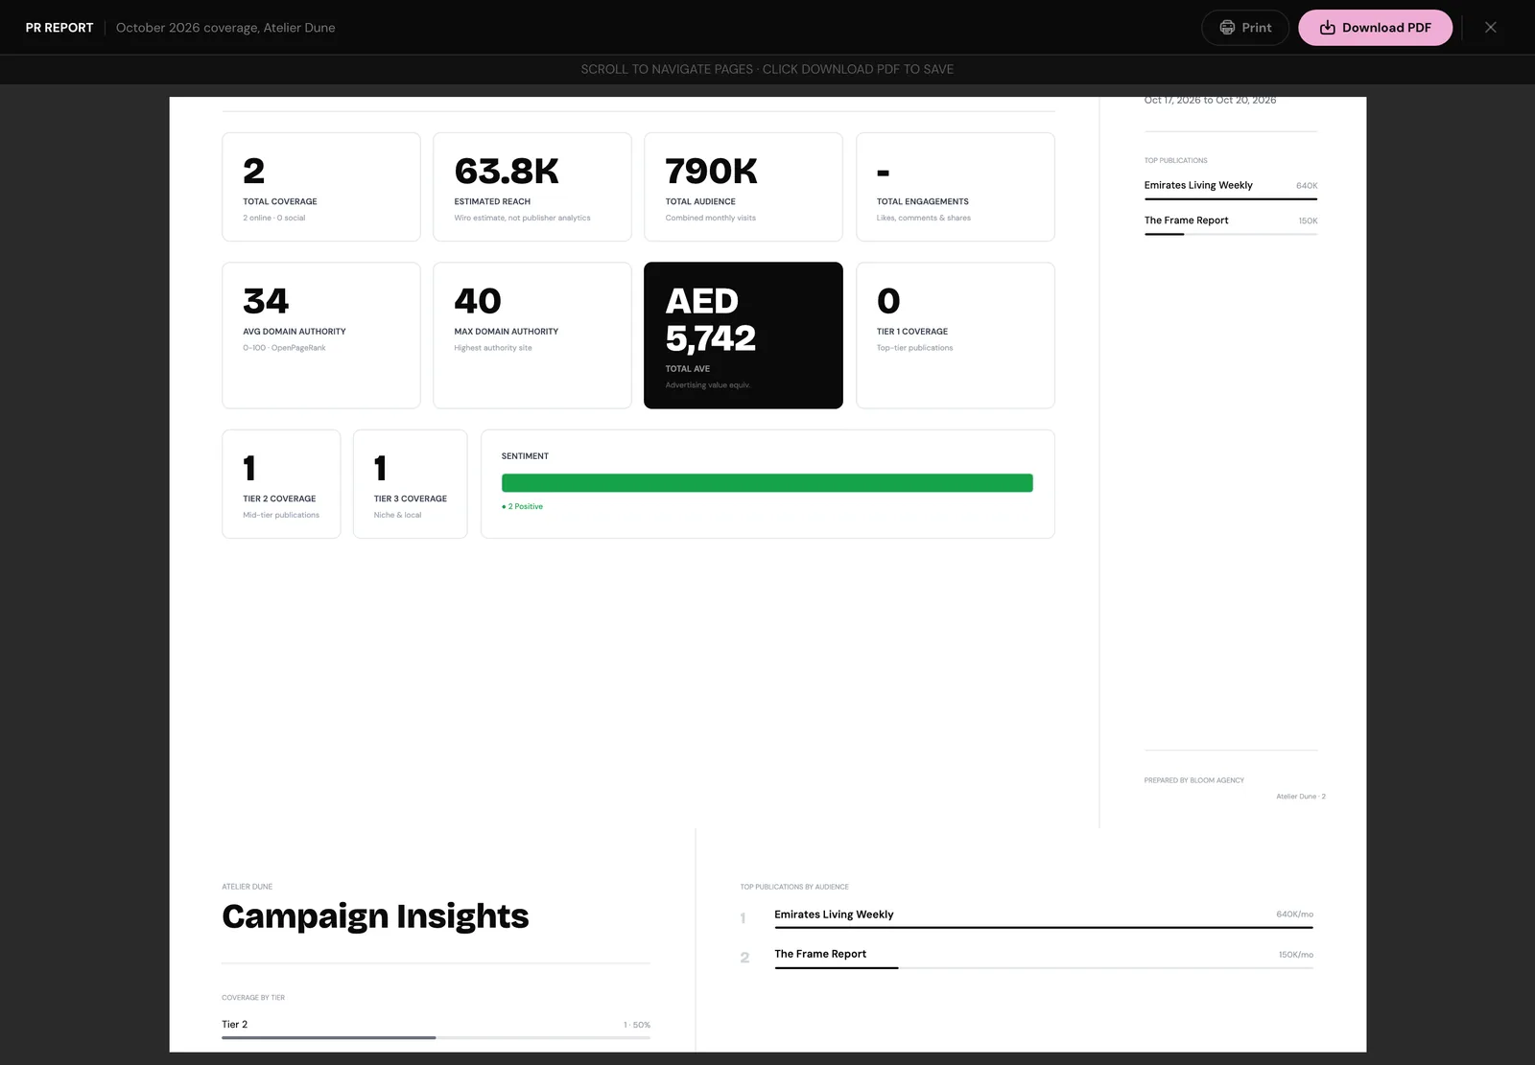Screen dimensions: 1535x1065
Task: Click the 640K/mo audience value
Action: (x=1294, y=915)
